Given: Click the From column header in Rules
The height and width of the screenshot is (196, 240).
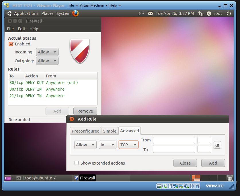Looking at the screenshot, I should tap(71, 76).
